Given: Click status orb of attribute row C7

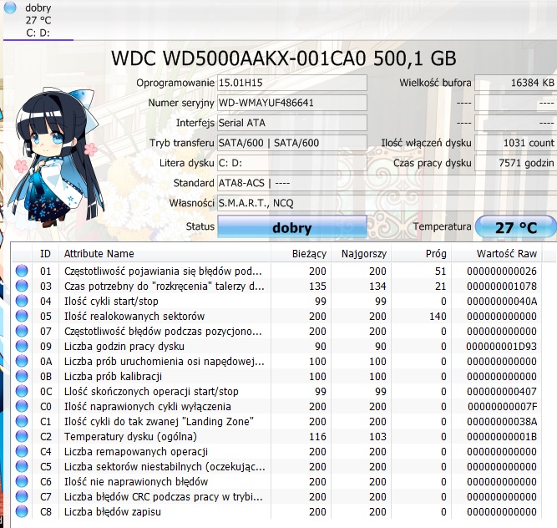Looking at the screenshot, I should tap(22, 496).
